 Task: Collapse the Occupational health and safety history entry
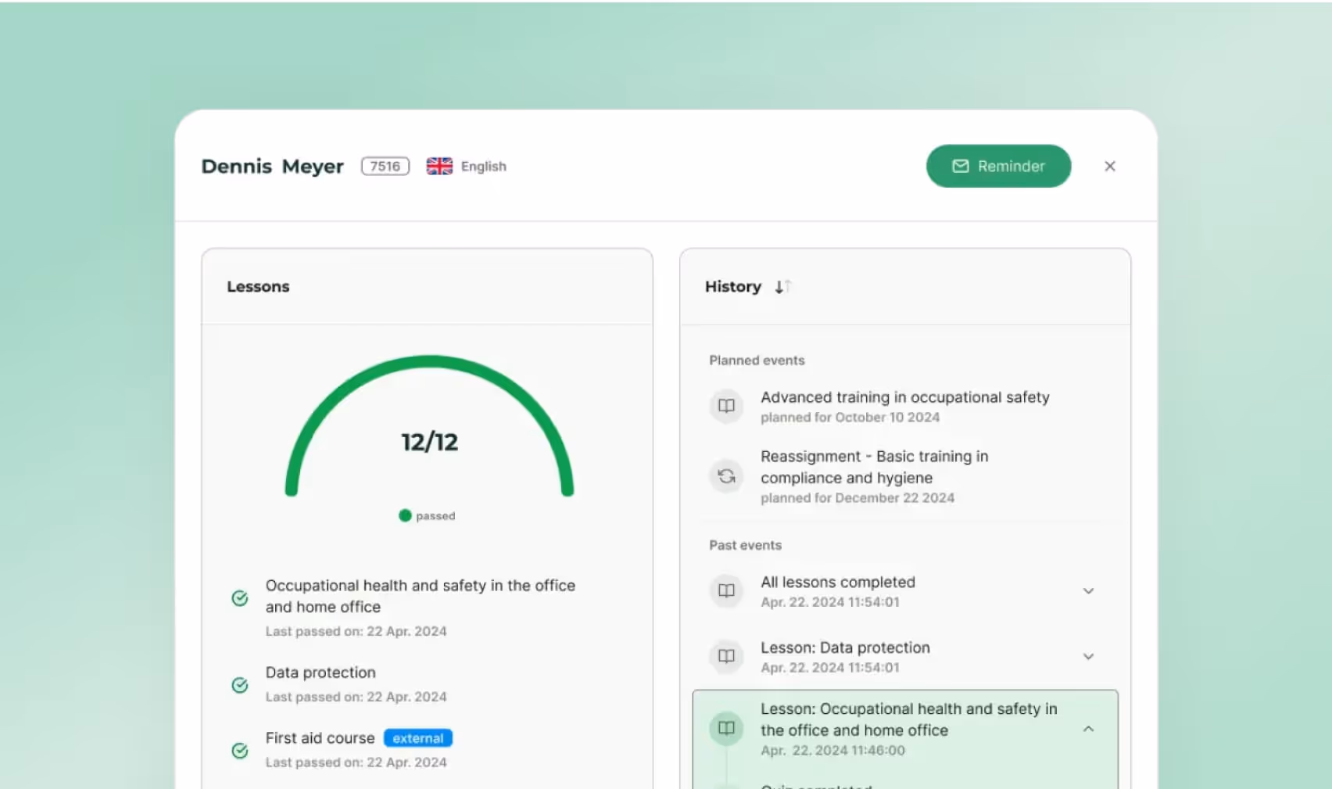click(1088, 729)
